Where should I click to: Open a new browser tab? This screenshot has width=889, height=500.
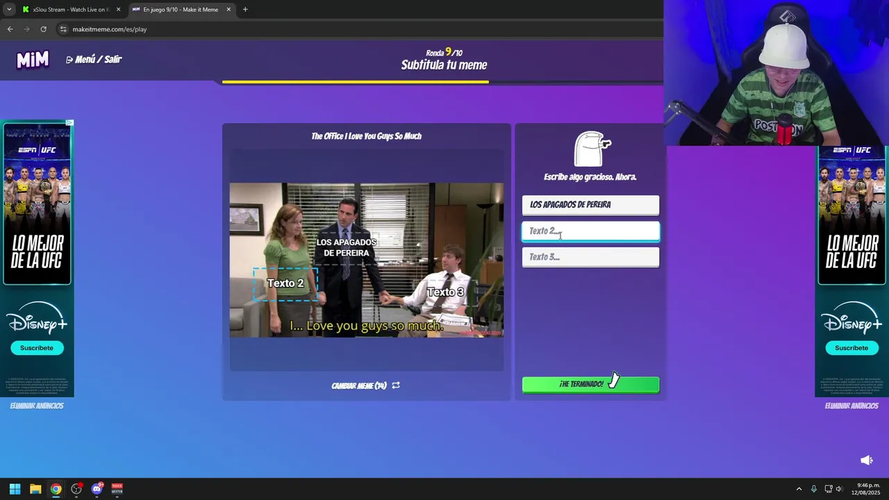coord(245,10)
